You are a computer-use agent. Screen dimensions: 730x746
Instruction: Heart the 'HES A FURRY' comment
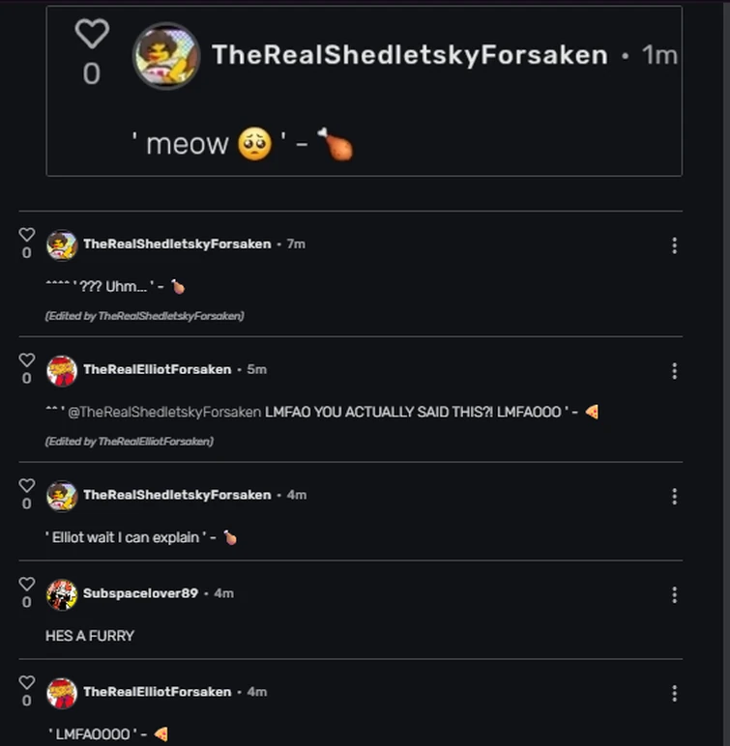coord(27,584)
